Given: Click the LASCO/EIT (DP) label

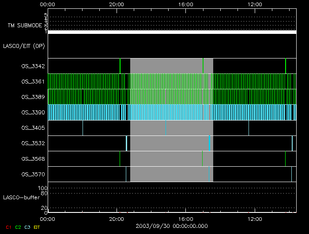Looking at the screenshot, I should pyautogui.click(x=24, y=46).
